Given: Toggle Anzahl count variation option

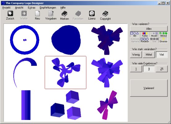Looking at the screenshot, I should tap(154, 34).
